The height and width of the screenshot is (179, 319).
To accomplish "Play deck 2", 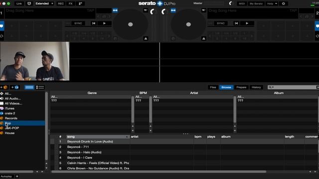I will [x=247, y=23].
